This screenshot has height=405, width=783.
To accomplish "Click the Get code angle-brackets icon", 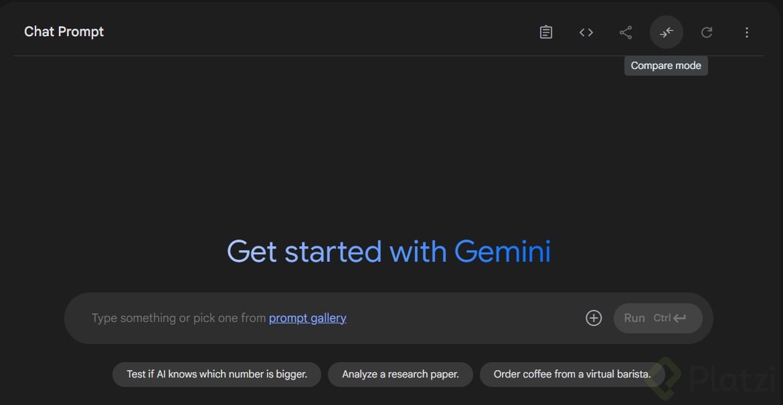I will 586,32.
